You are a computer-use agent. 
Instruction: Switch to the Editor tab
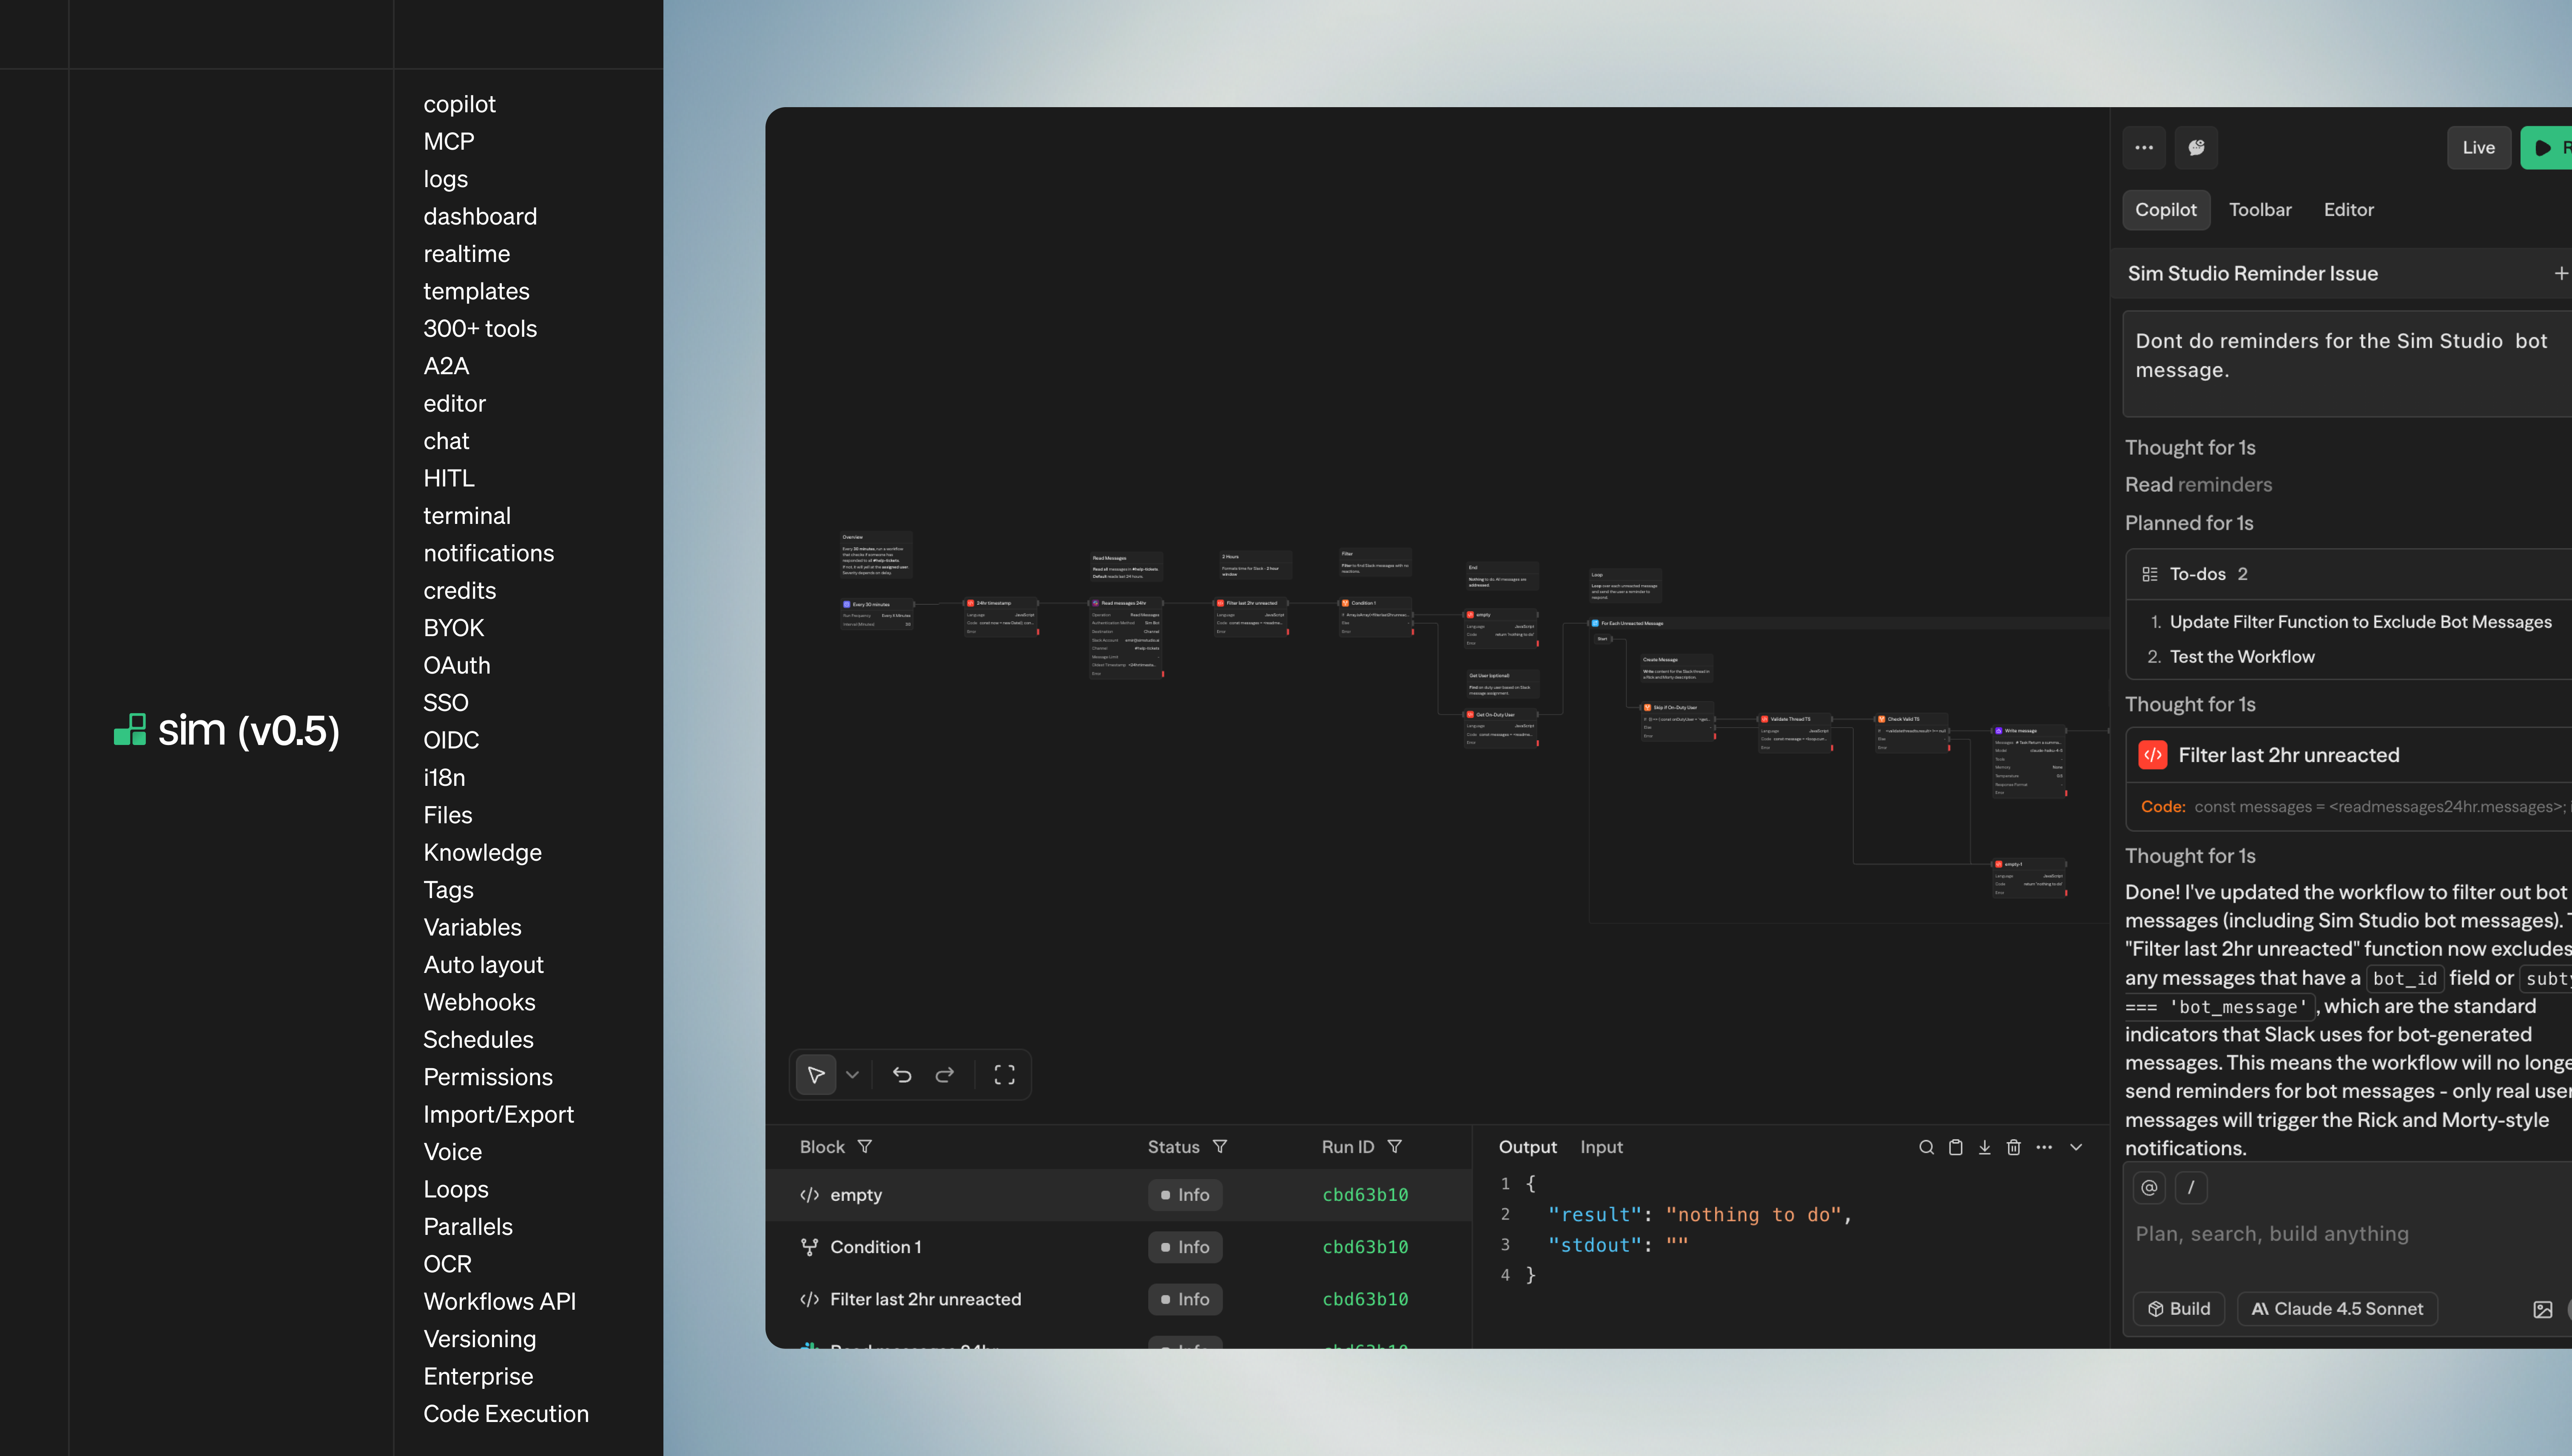point(2348,209)
